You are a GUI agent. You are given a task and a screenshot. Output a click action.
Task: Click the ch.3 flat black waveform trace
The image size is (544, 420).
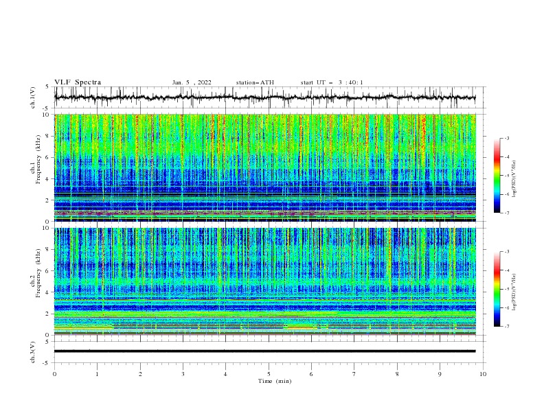264,351
